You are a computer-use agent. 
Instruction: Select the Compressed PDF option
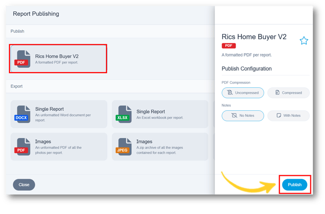[x=288, y=93]
